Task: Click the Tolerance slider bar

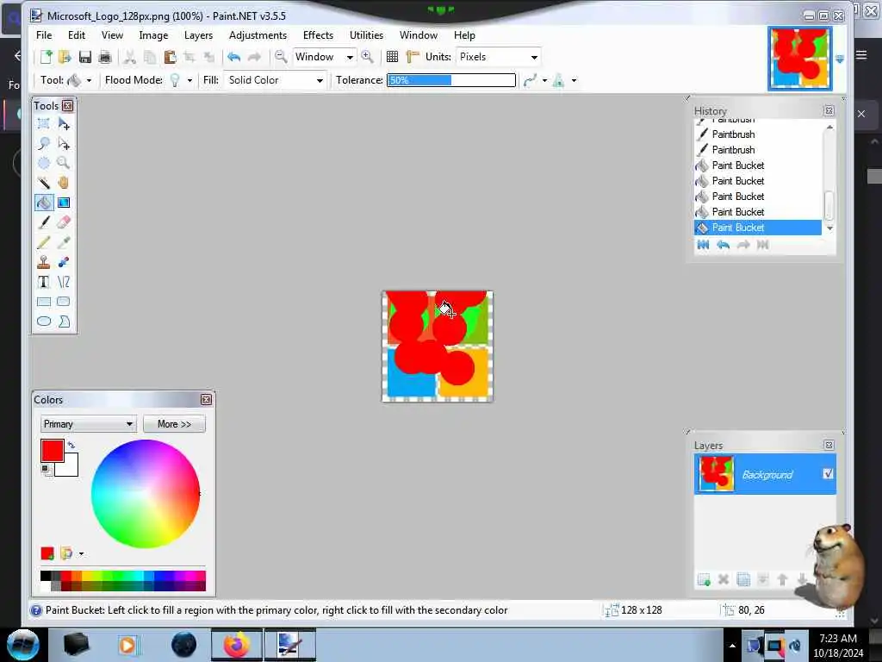Action: tap(451, 80)
